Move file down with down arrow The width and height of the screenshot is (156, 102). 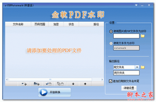pyautogui.click(x=73, y=84)
